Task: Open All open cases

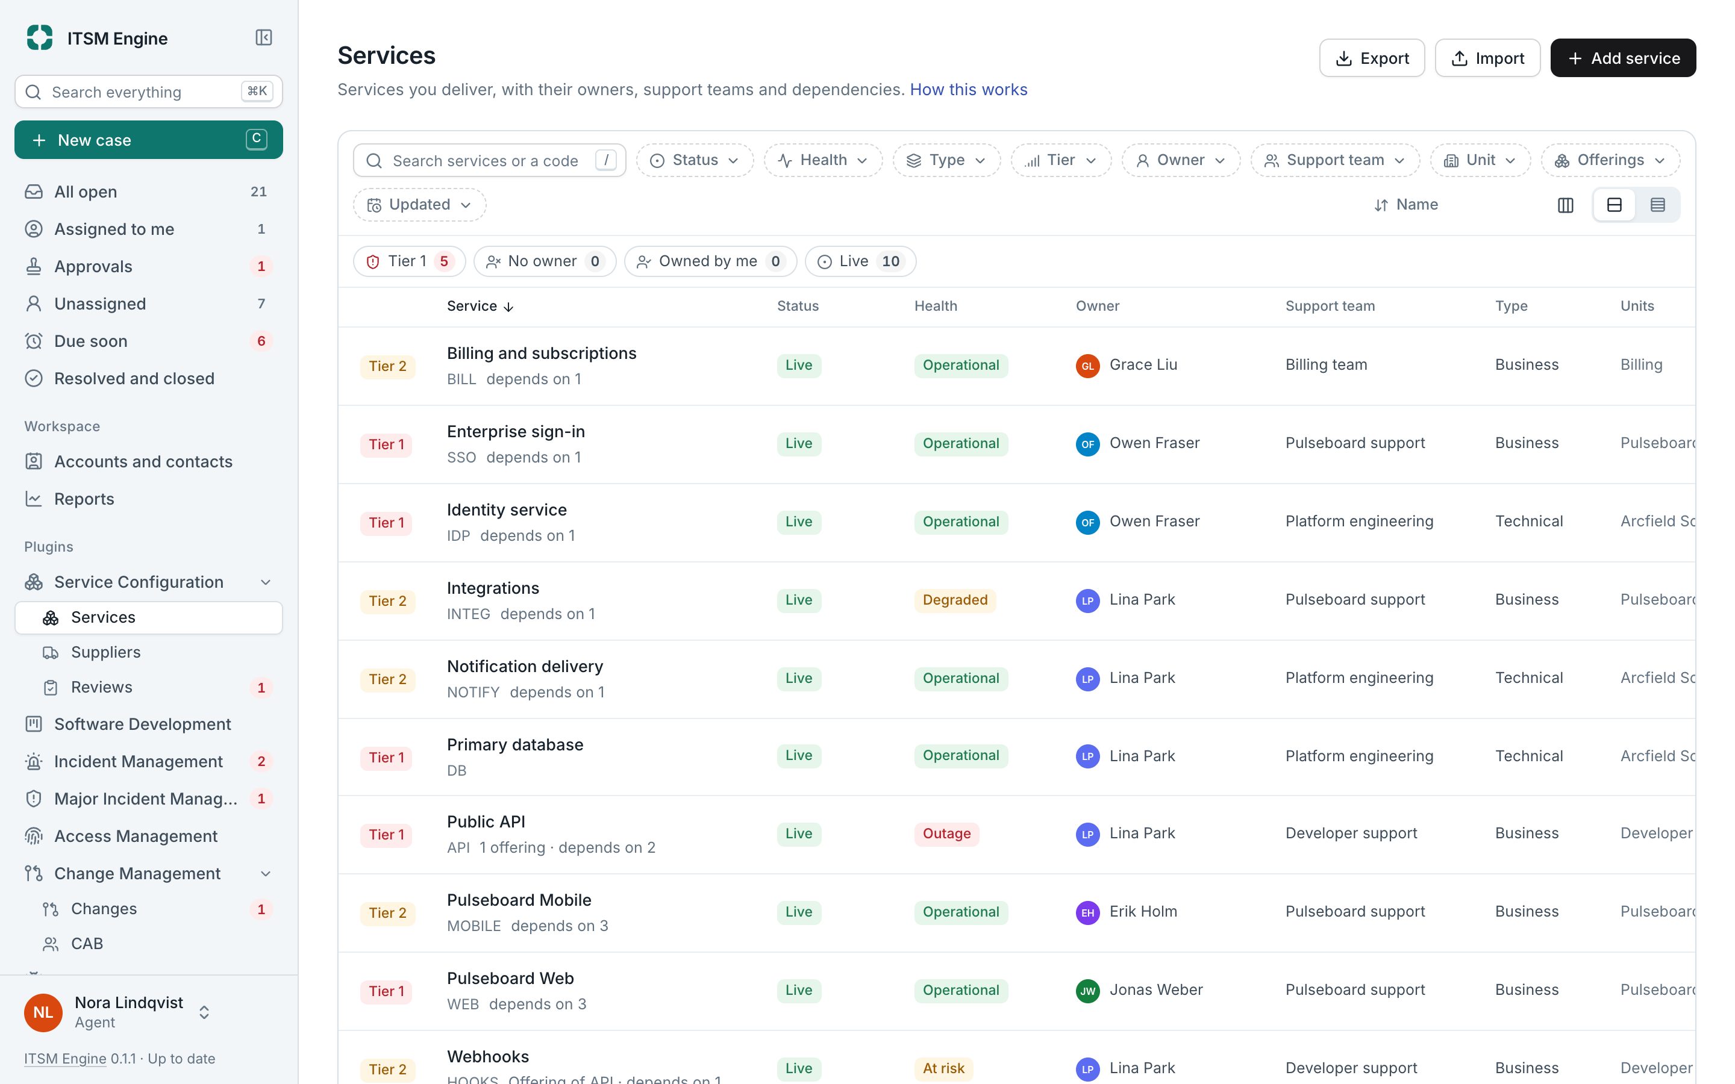Action: tap(148, 192)
